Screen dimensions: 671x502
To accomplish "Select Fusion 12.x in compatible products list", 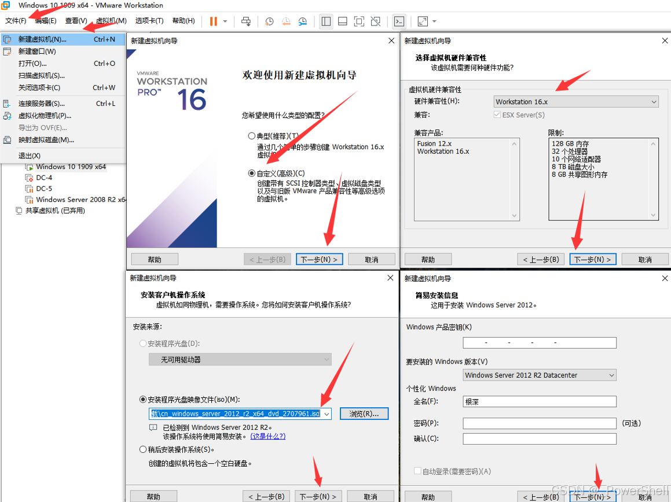I will tap(434, 143).
